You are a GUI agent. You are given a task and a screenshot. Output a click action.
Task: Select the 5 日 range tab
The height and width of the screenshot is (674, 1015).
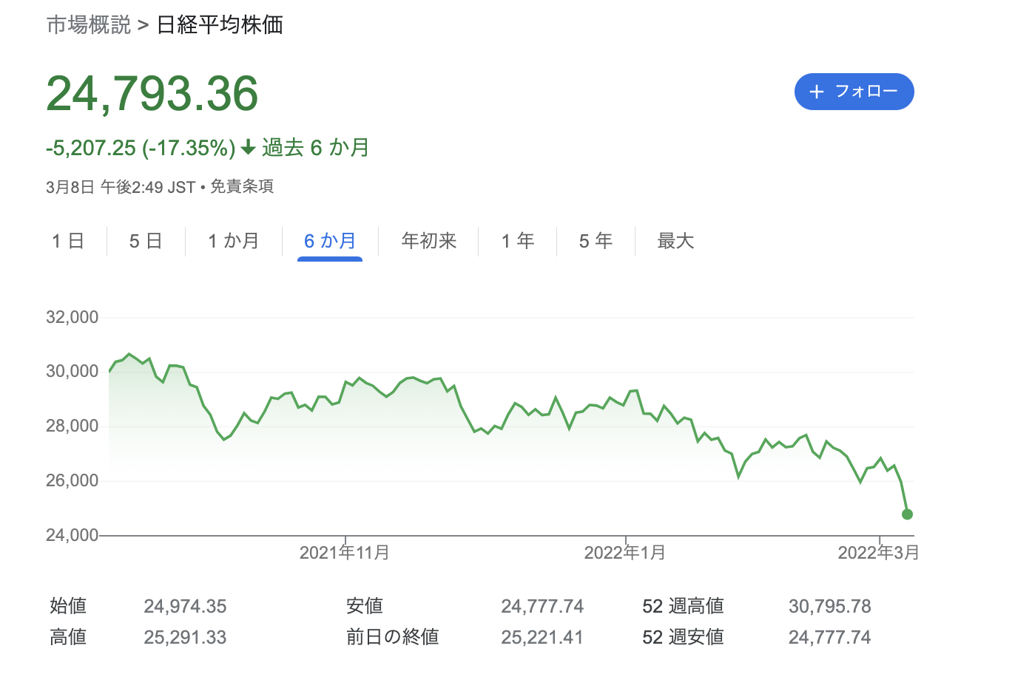pyautogui.click(x=146, y=241)
